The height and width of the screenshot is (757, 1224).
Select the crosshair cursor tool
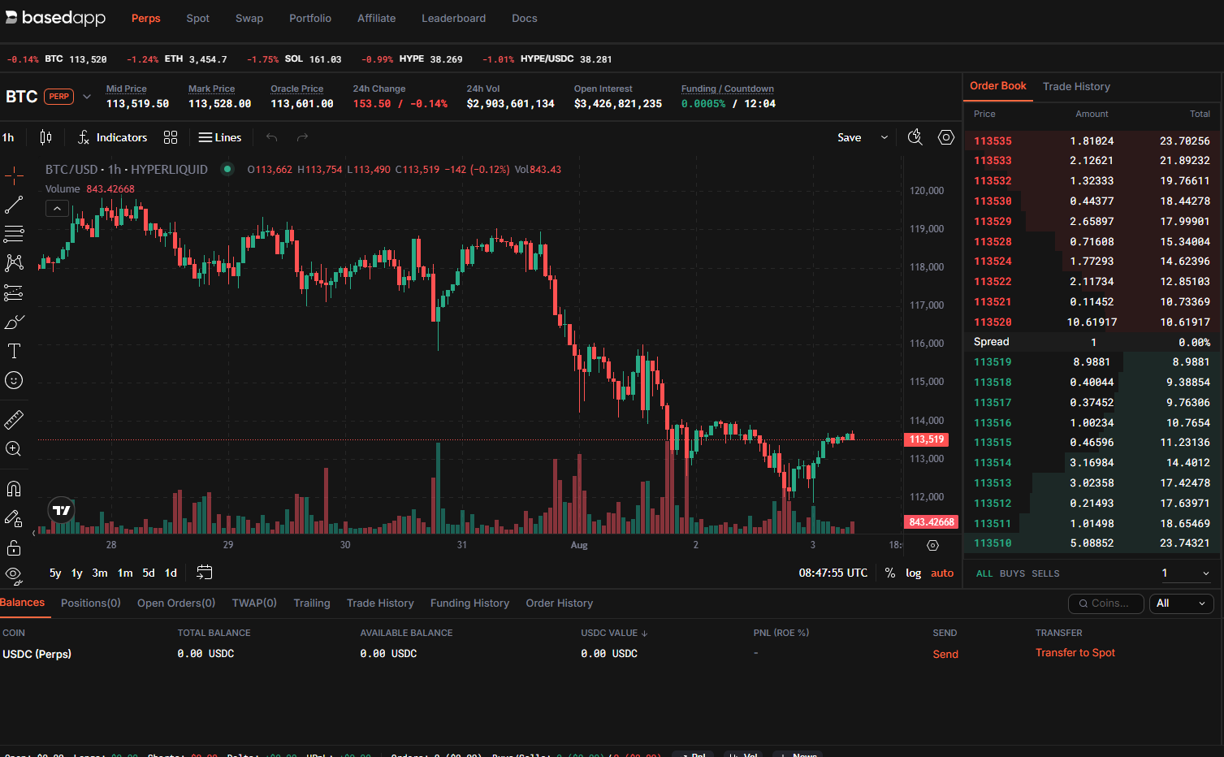point(14,175)
